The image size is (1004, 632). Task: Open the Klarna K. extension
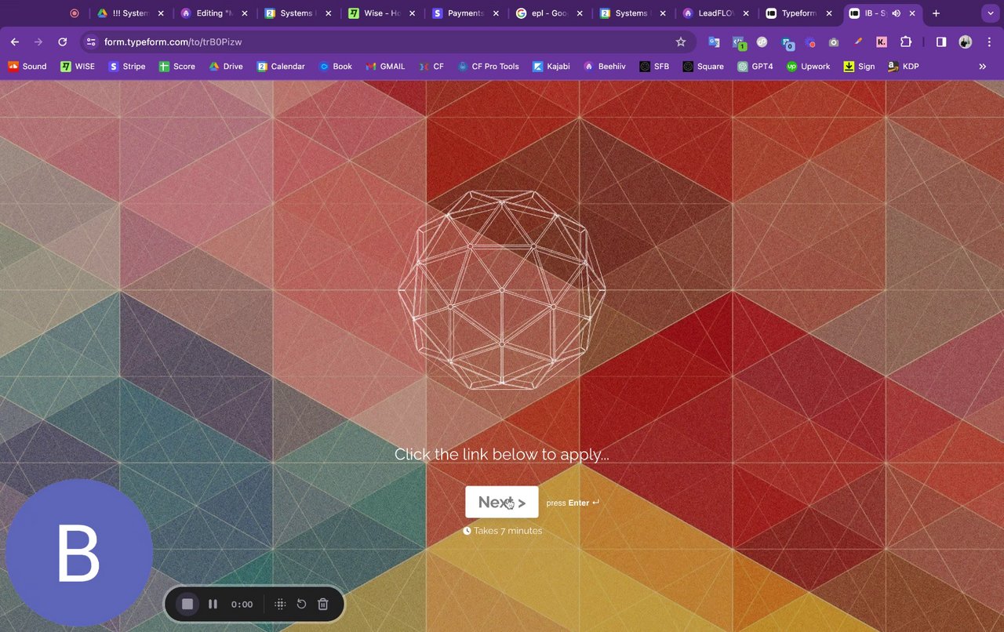(882, 42)
